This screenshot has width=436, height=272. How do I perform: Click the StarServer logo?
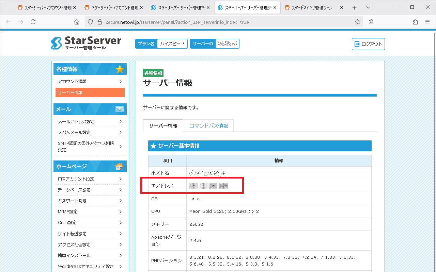tap(86, 43)
